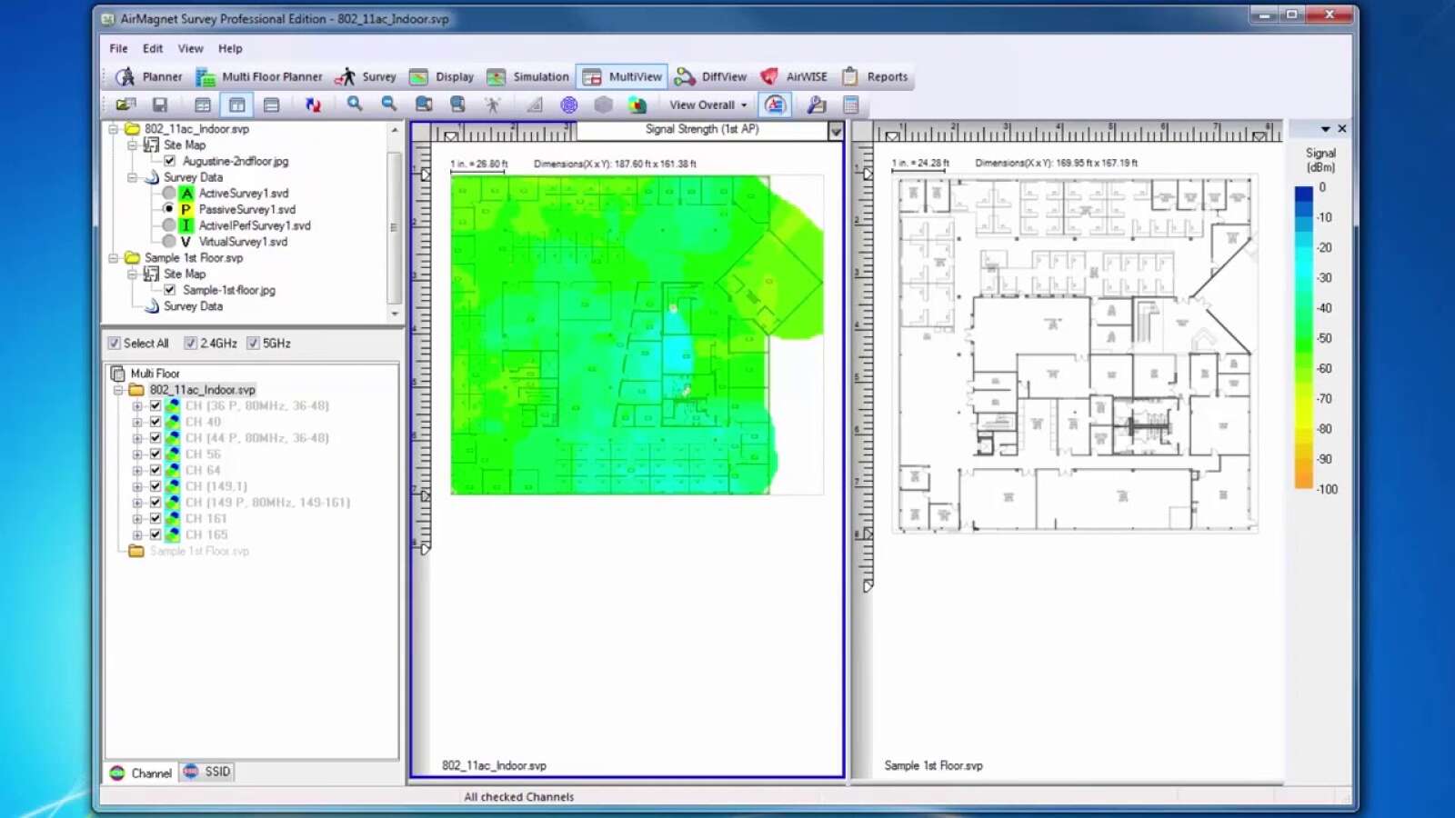The image size is (1455, 818).
Task: Switch to the SSID tab
Action: pos(207,772)
